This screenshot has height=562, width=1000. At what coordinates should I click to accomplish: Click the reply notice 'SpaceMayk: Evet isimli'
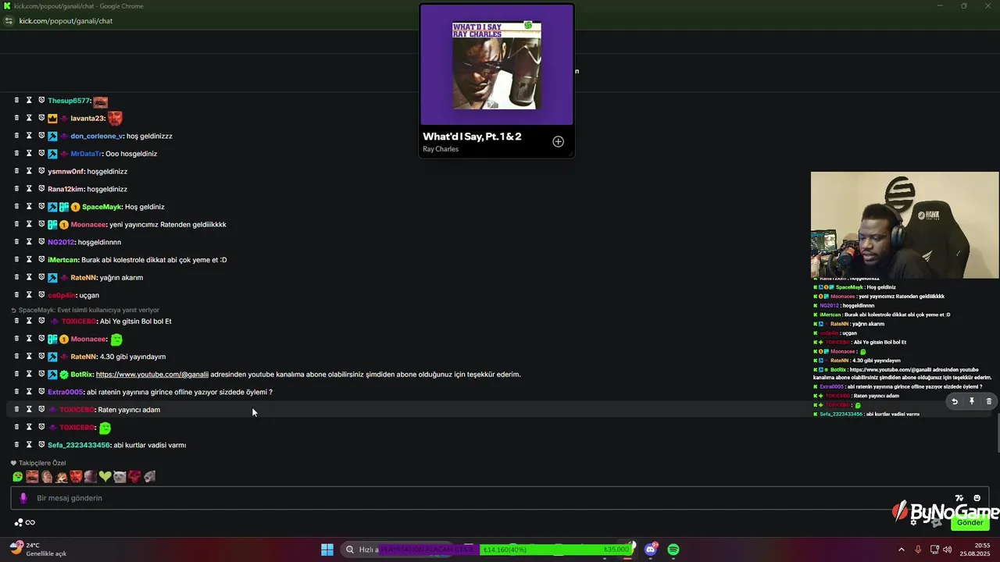(x=85, y=310)
